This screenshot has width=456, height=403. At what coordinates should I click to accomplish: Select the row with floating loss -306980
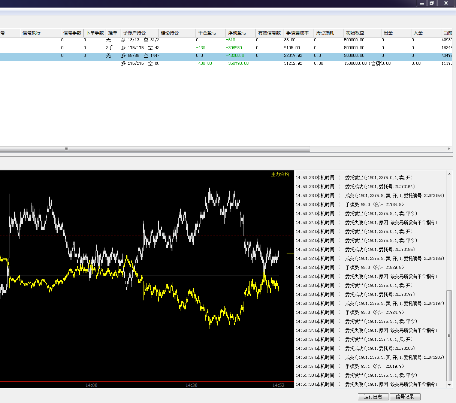pyautogui.click(x=234, y=48)
